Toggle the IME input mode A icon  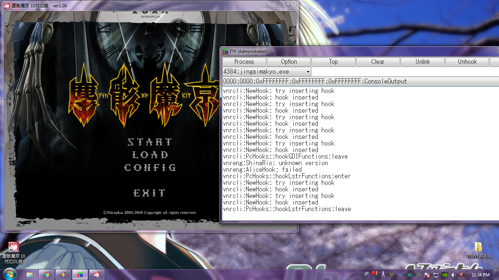point(383,274)
